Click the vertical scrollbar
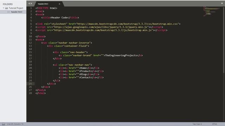 [x=224, y=40]
